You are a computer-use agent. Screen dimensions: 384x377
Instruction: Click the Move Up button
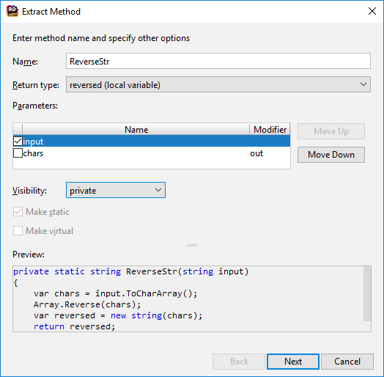click(x=331, y=131)
